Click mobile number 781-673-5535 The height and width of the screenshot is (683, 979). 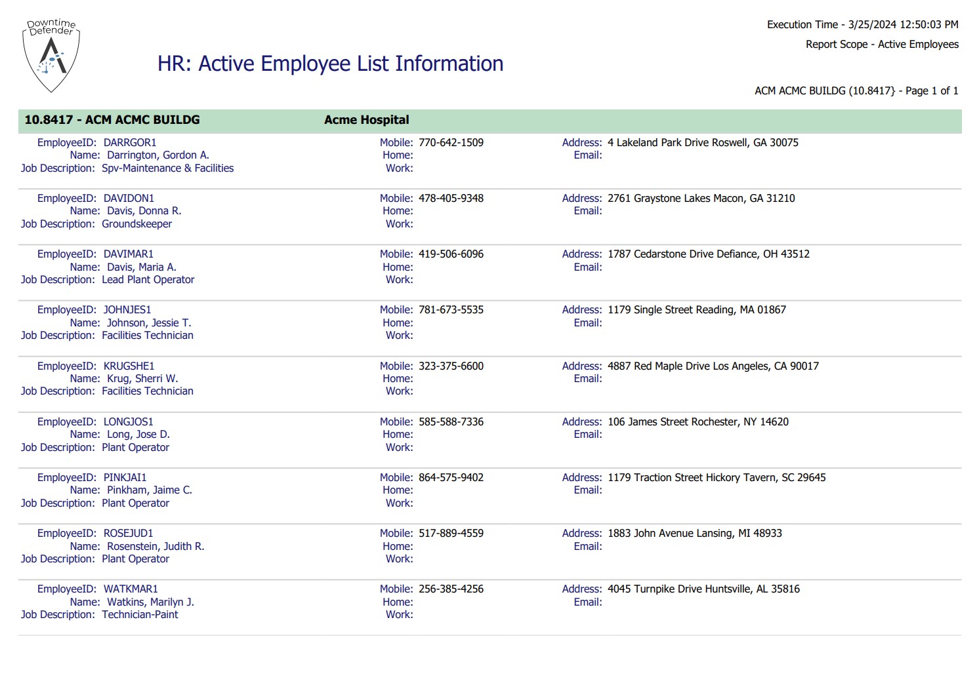click(451, 310)
